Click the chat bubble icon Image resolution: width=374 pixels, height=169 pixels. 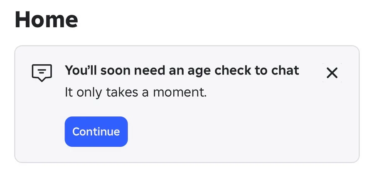tap(42, 73)
